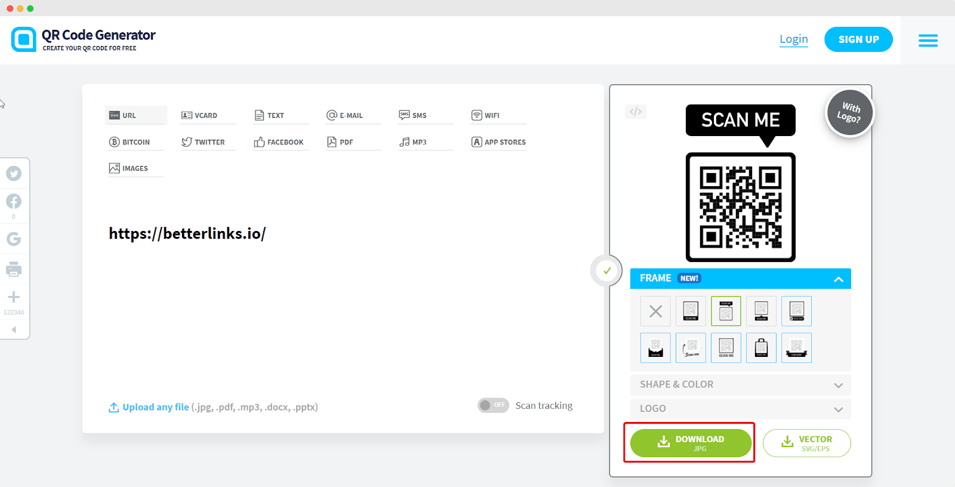Click the QR code preview image

(740, 207)
